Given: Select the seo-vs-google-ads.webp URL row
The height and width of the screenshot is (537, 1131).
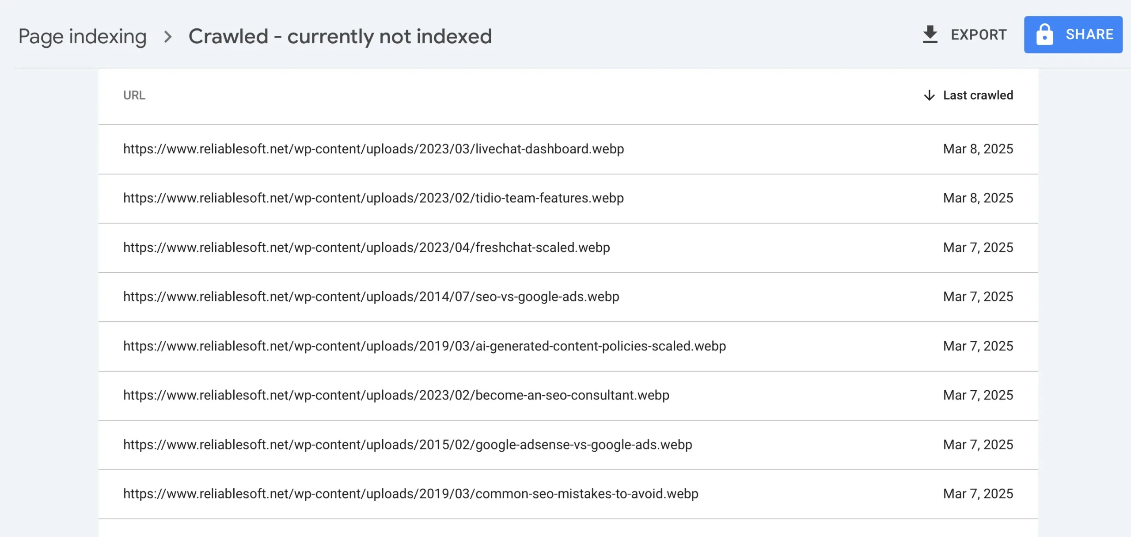Looking at the screenshot, I should 371,297.
